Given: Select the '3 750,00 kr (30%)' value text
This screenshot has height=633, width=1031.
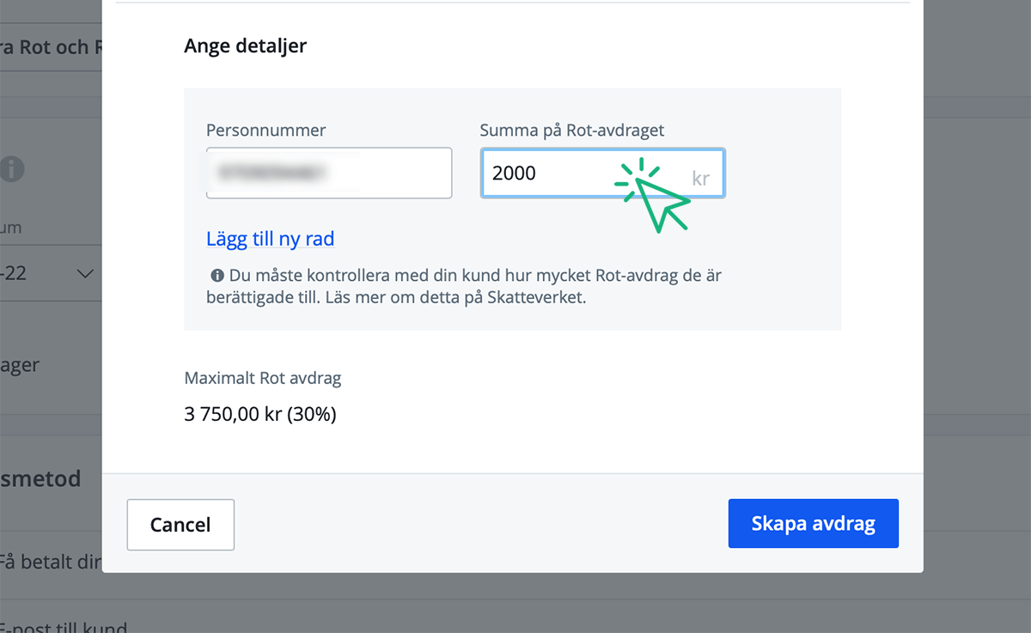Looking at the screenshot, I should coord(259,415).
